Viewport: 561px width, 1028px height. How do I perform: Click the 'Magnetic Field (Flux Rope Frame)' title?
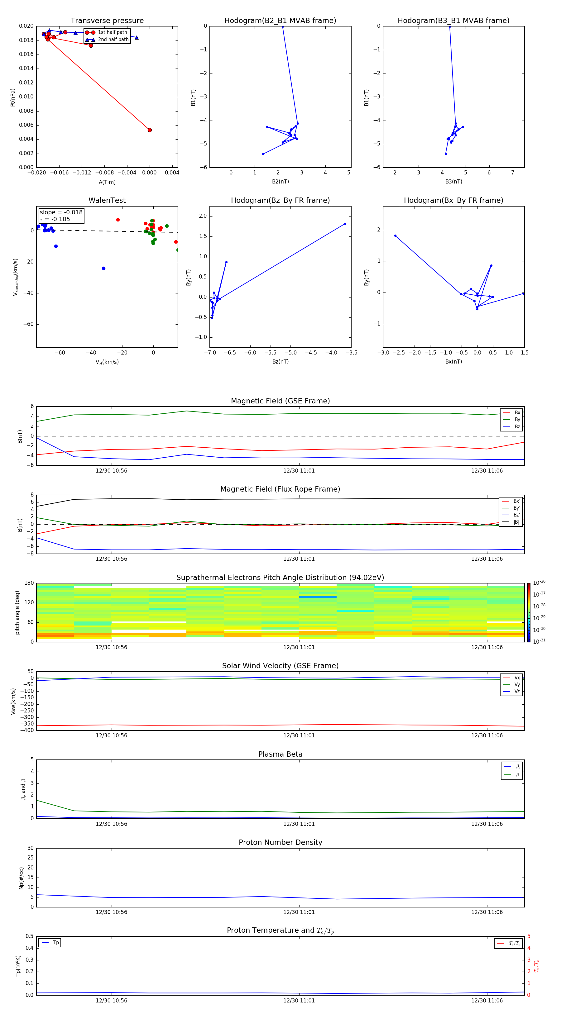[280, 489]
